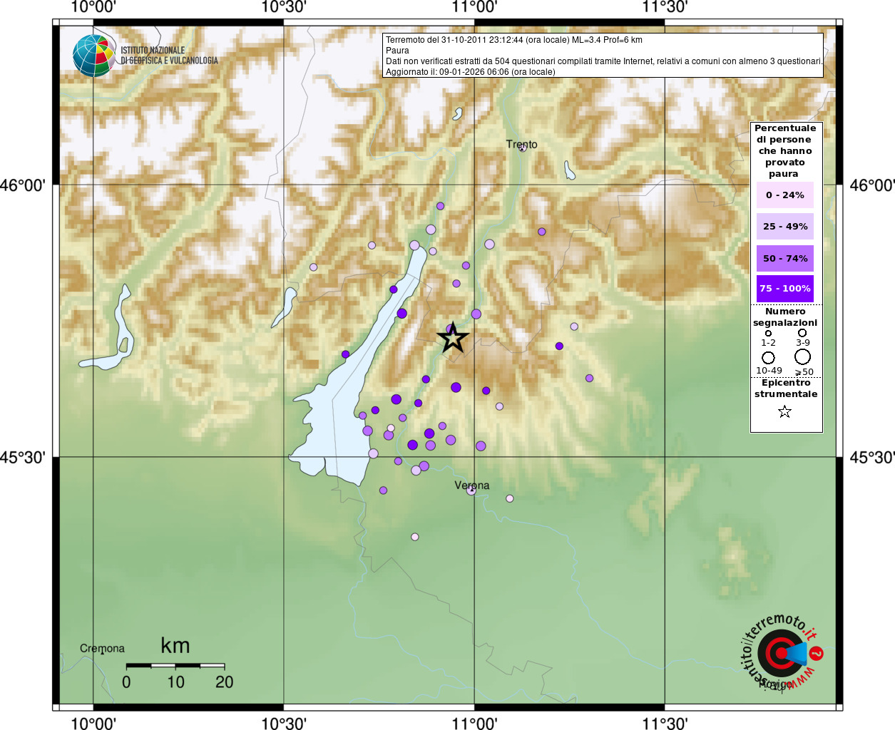Viewport: 895px width, 730px height.
Task: Click the epicenter star on the map
Action: pyautogui.click(x=453, y=338)
